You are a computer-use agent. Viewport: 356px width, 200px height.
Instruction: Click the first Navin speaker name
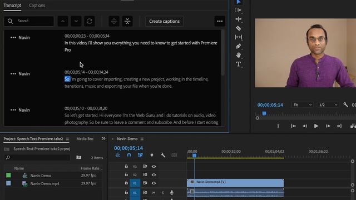tap(24, 38)
